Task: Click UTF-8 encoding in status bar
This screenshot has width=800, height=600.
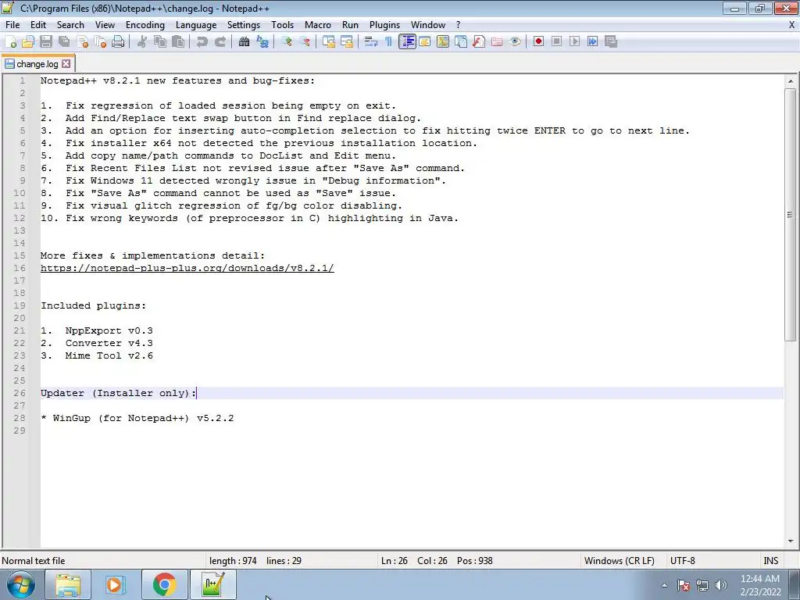Action: coord(683,561)
